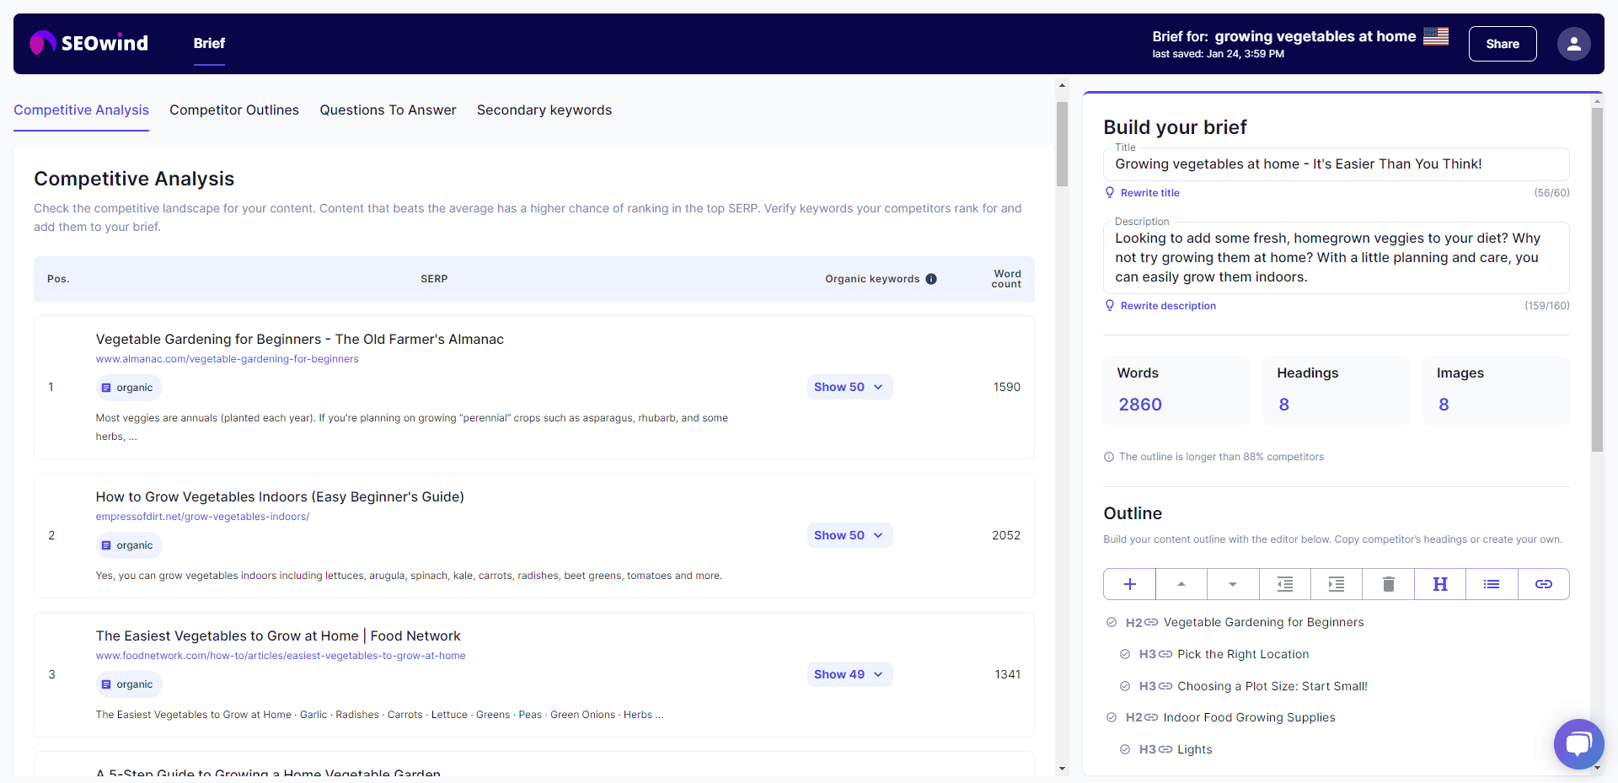Move selected outline item up
This screenshot has height=783, width=1618.
click(x=1181, y=583)
